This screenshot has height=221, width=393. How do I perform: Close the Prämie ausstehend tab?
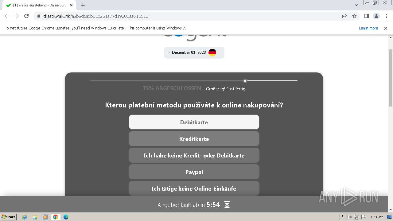point(71,5)
